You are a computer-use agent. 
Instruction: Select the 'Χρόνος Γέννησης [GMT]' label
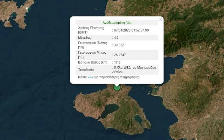tap(91, 30)
